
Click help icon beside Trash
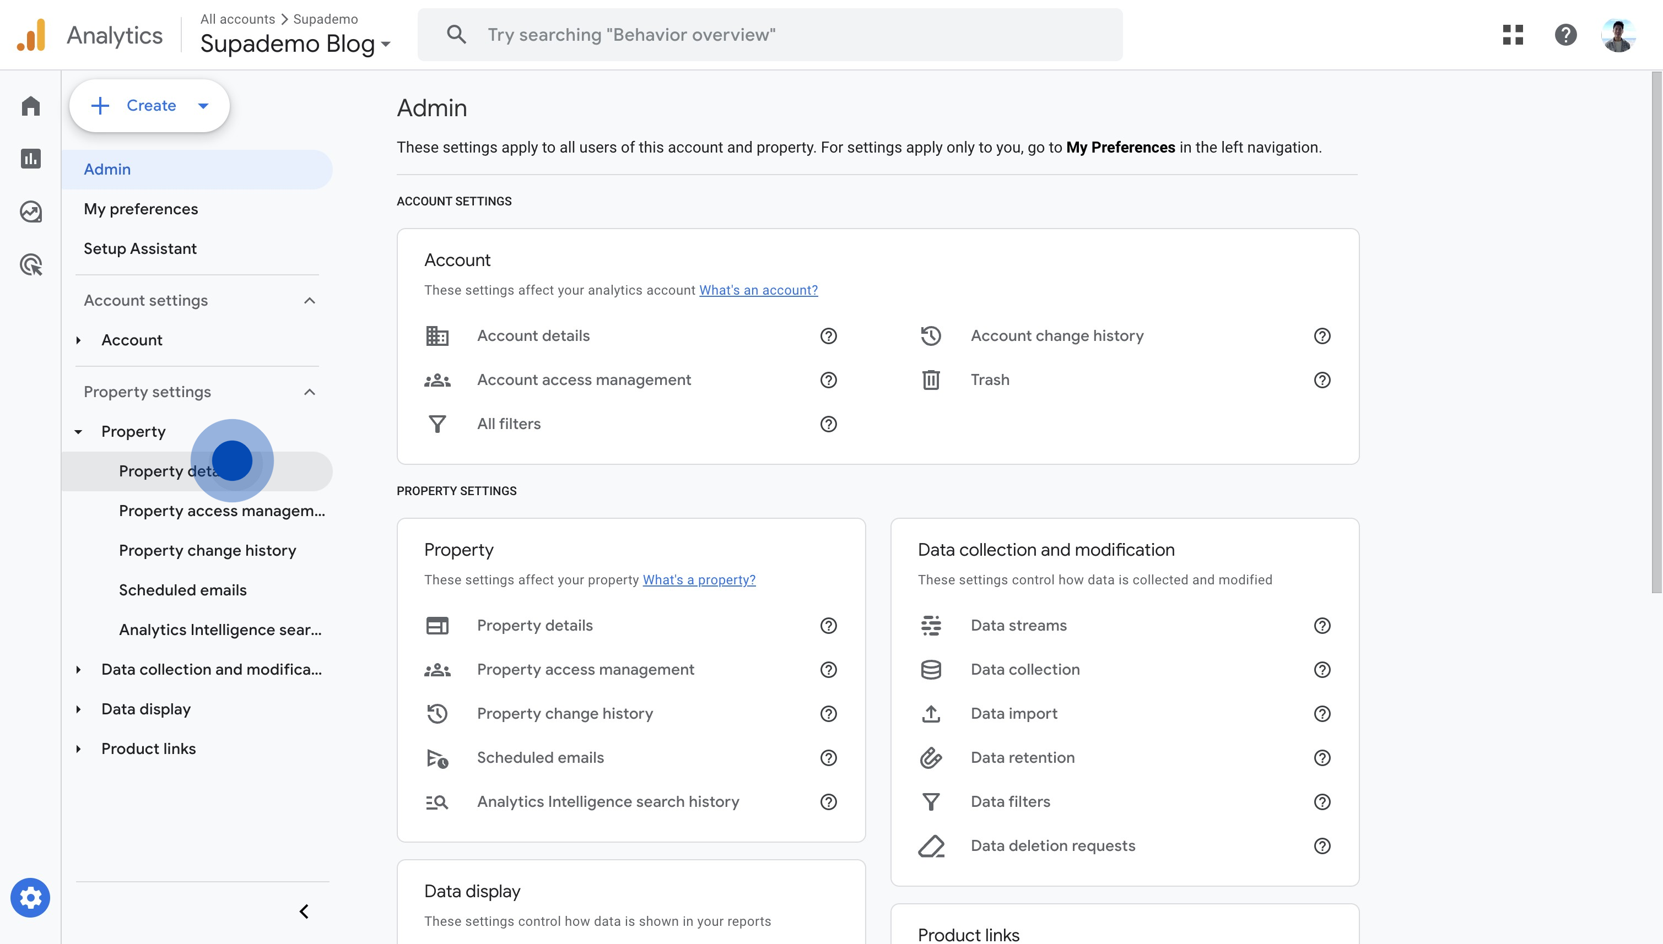tap(1322, 380)
